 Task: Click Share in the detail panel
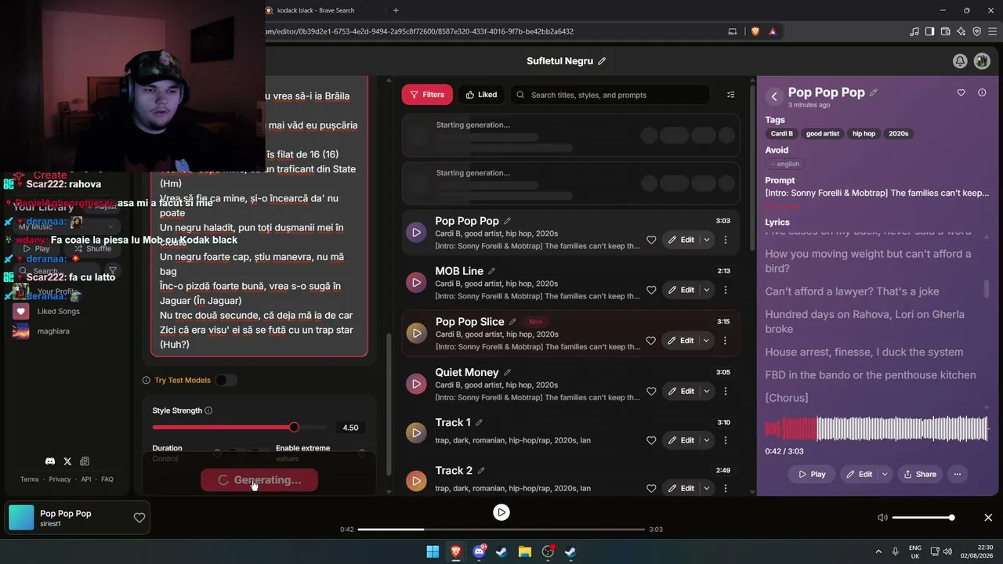coord(920,474)
